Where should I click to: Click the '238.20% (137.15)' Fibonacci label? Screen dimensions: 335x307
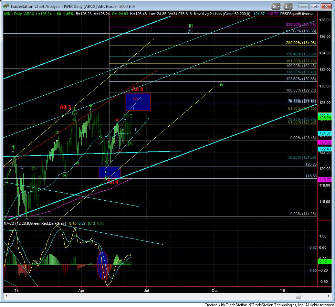tap(301, 24)
